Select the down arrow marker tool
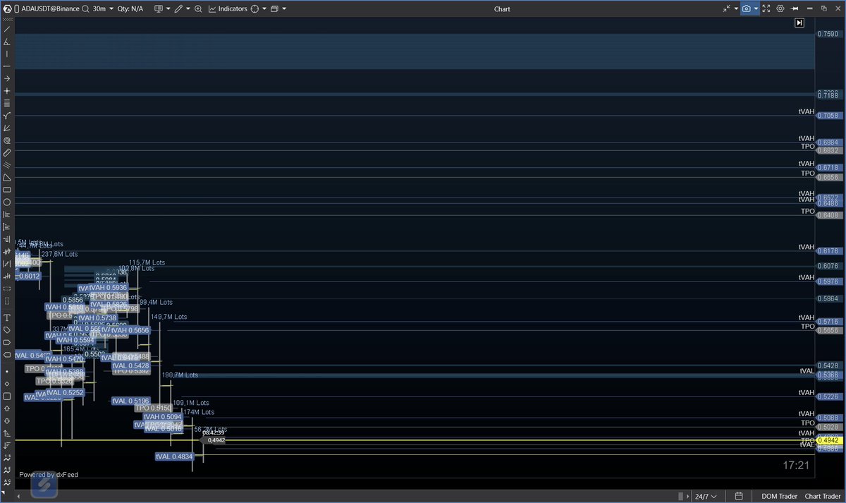Image resolution: width=846 pixels, height=503 pixels. (x=7, y=420)
